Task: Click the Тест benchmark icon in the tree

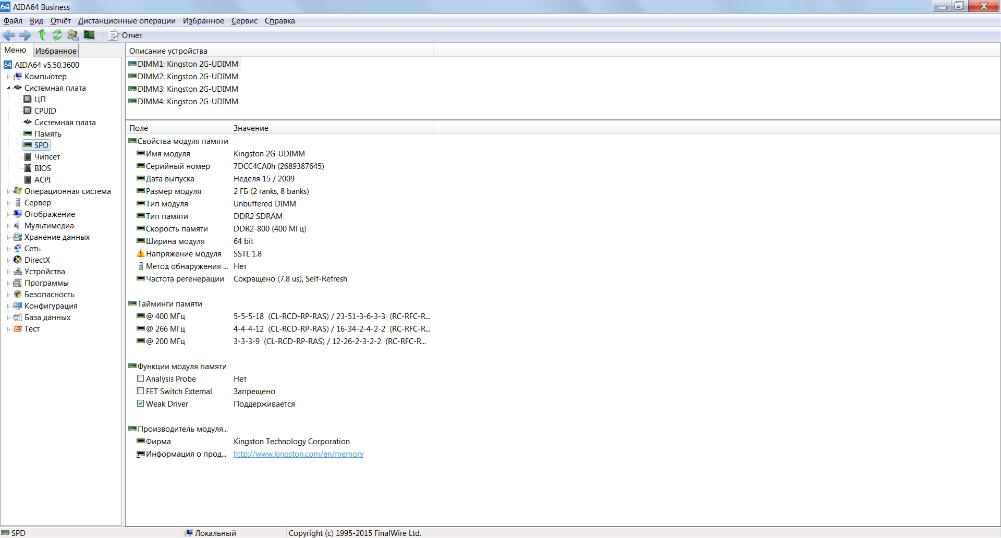Action: [18, 328]
